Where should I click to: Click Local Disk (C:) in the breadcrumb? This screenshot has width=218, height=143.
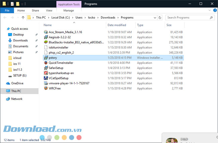[x=61, y=18]
